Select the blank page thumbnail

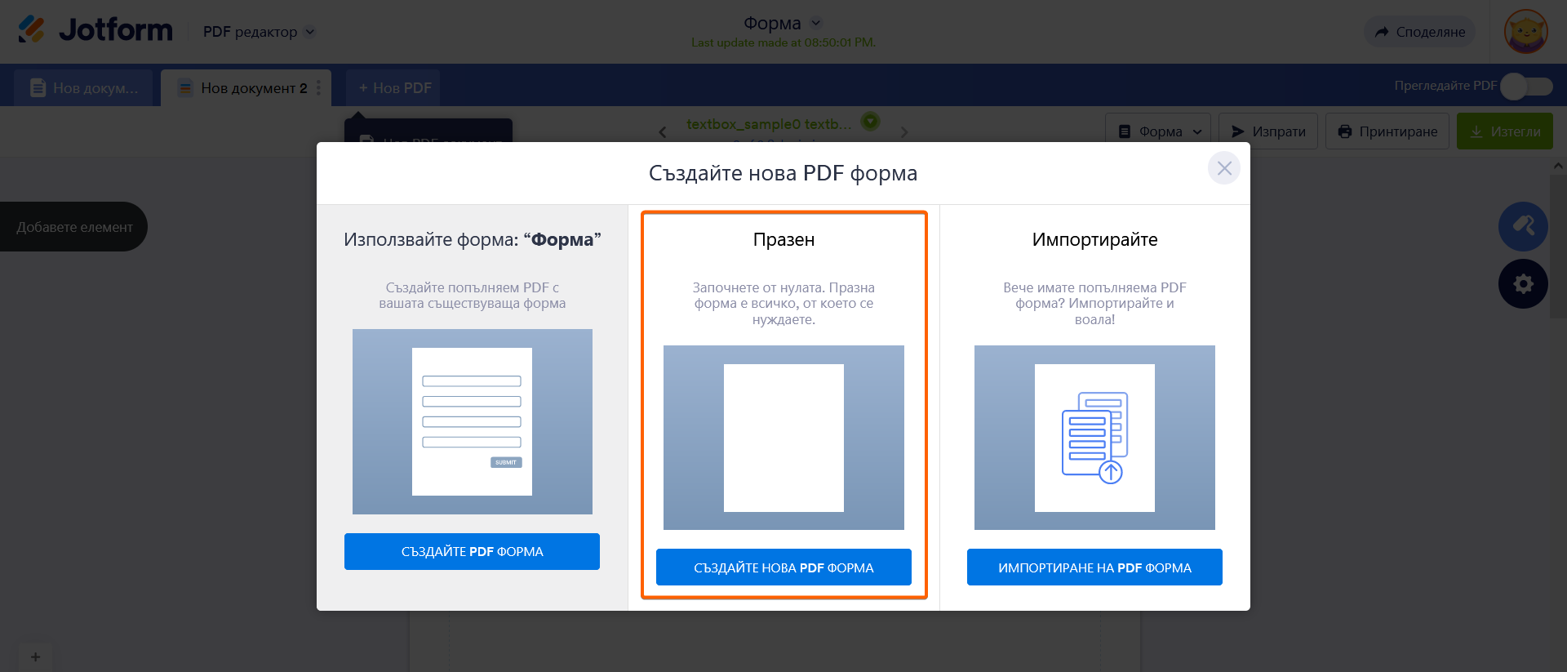(783, 438)
